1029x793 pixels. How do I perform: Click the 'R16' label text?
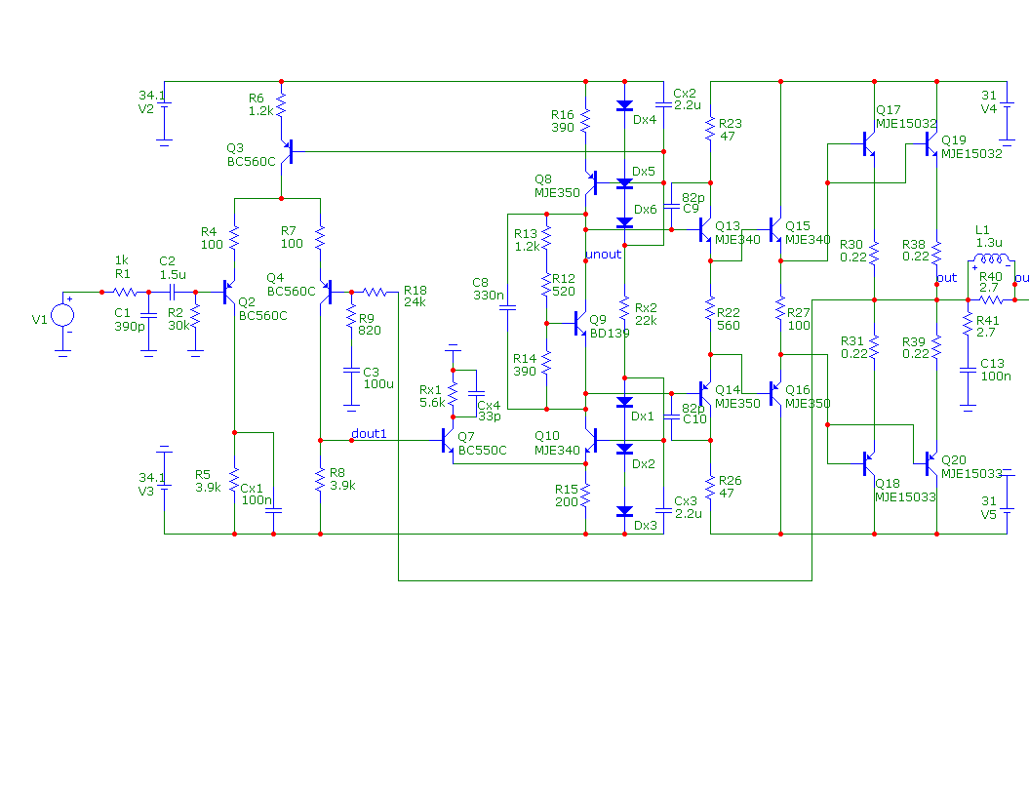coord(563,115)
